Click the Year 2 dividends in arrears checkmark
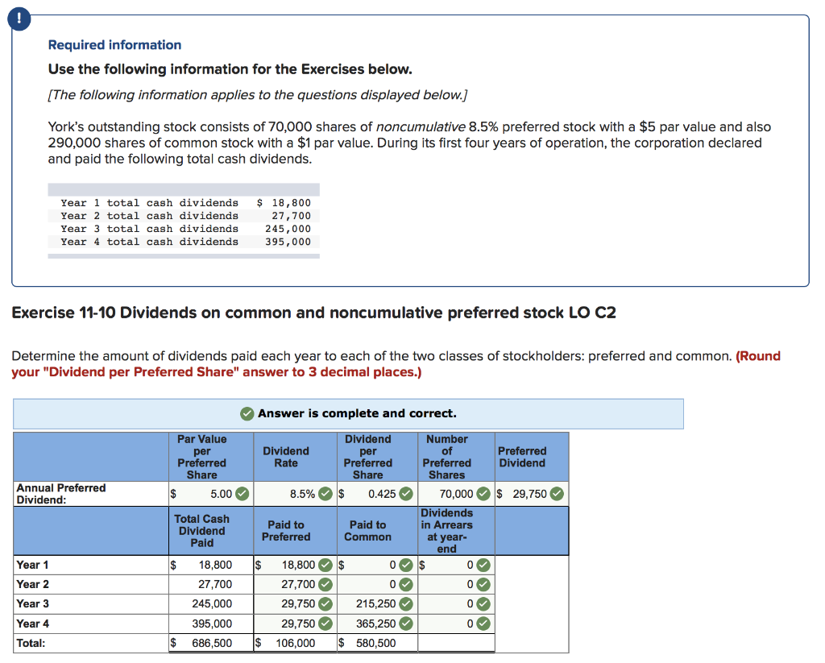This screenshot has height=663, width=825. pos(483,585)
